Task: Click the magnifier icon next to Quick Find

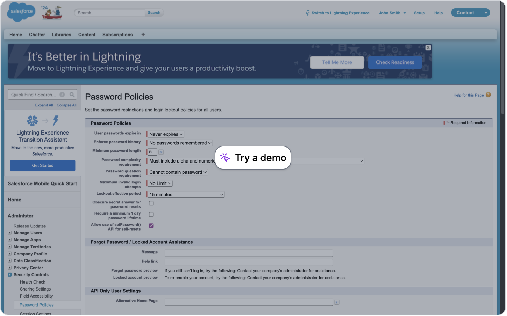Action: point(72,94)
